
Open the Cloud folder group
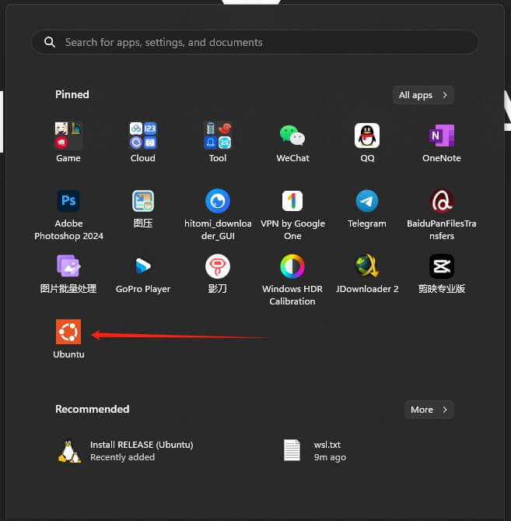[143, 142]
